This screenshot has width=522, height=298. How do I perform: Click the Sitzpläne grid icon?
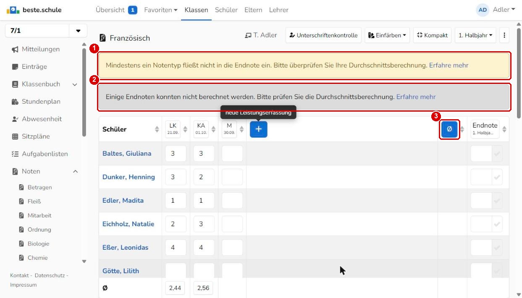coord(15,136)
